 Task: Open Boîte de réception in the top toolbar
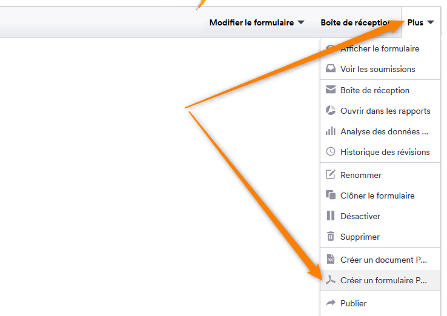(x=355, y=22)
